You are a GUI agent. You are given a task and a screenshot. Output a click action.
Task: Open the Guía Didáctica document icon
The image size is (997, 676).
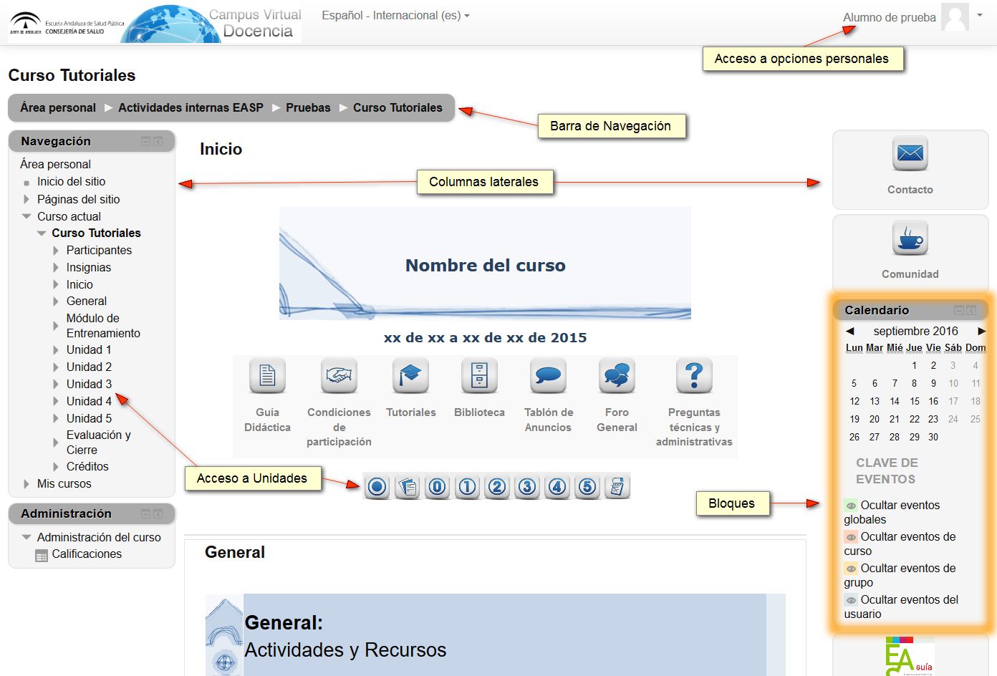click(267, 375)
